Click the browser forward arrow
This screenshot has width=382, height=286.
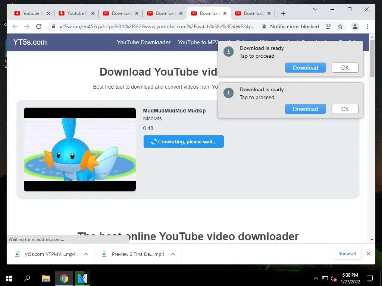[x=27, y=26]
